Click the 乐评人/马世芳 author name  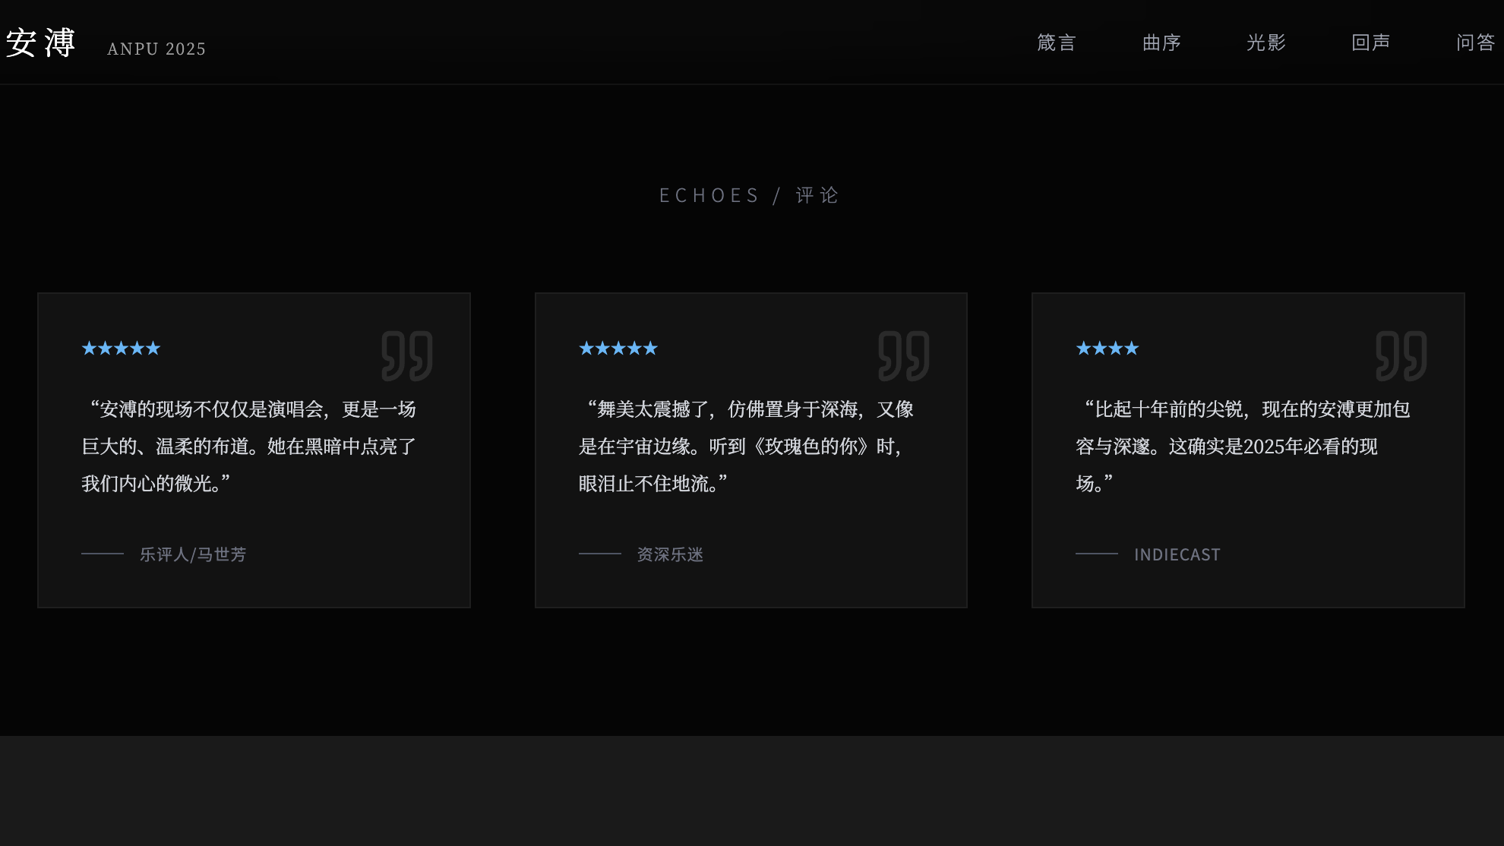[193, 554]
